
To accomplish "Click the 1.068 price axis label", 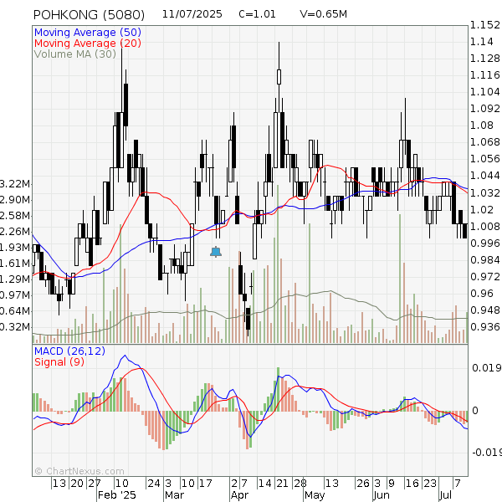I will 484,142.
